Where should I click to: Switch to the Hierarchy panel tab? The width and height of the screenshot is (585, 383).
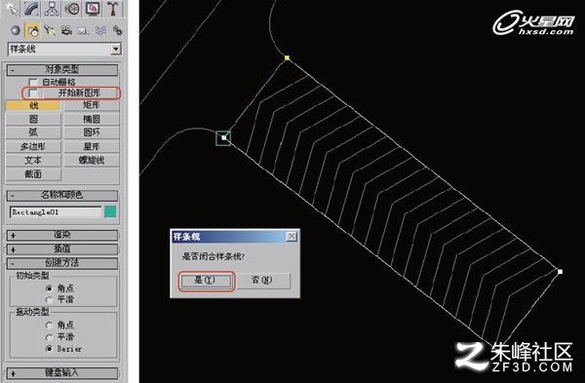52,8
